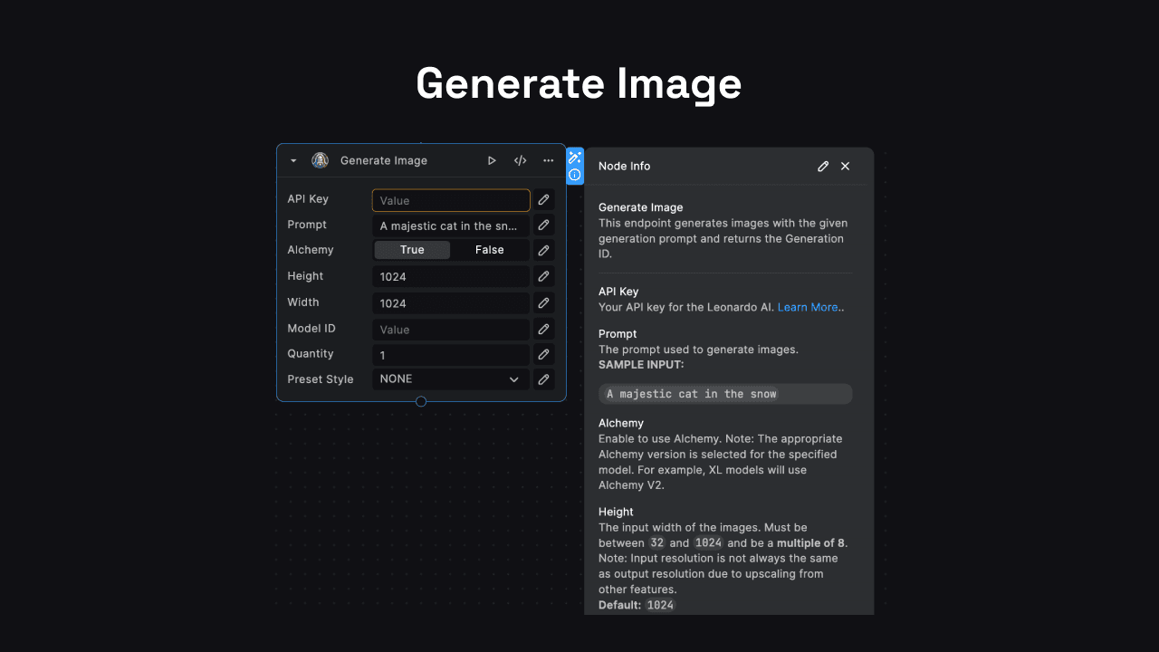Close the Node Info panel
The image size is (1159, 652).
pos(845,166)
